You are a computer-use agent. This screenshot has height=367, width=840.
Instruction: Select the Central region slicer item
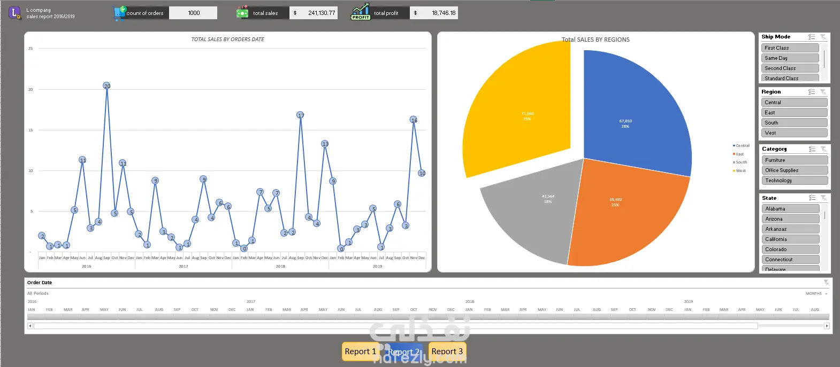tap(795, 103)
